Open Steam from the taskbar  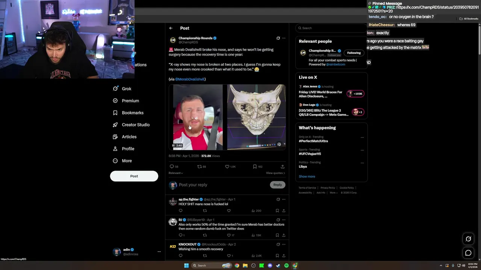(278, 265)
